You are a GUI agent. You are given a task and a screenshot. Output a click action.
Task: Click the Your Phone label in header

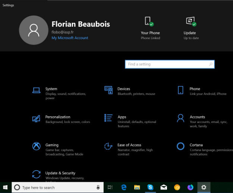point(150,33)
